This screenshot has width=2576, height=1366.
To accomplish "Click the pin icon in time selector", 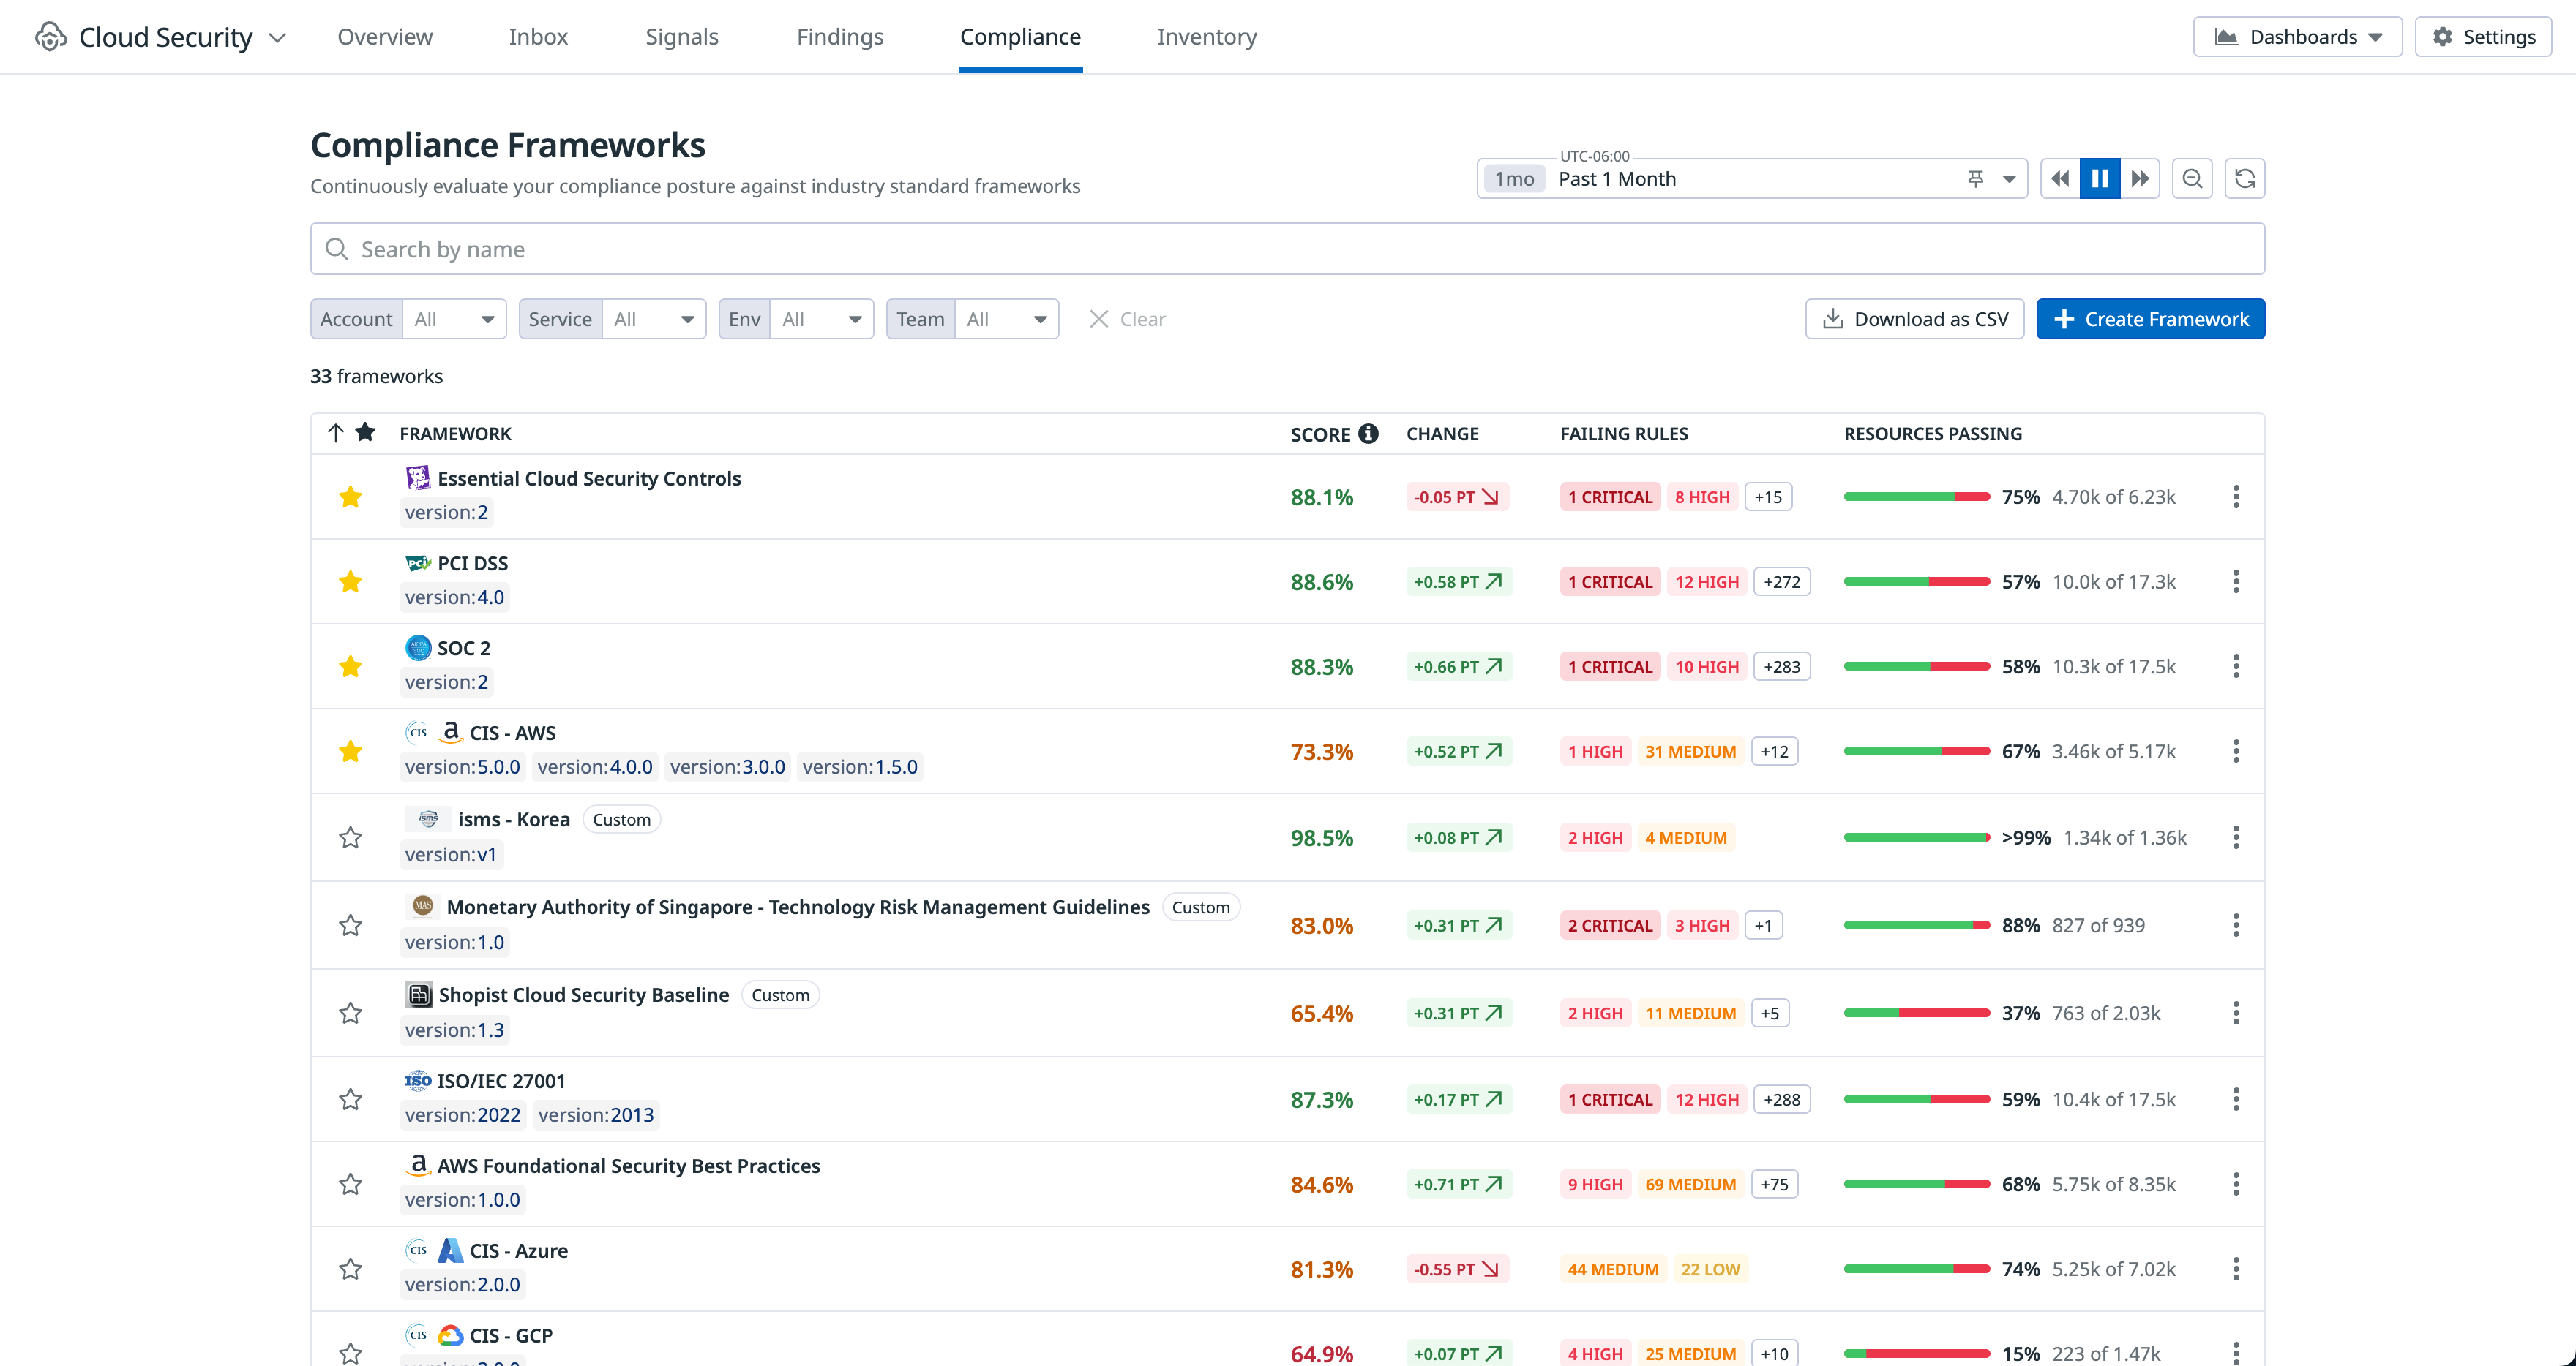I will tap(1975, 179).
